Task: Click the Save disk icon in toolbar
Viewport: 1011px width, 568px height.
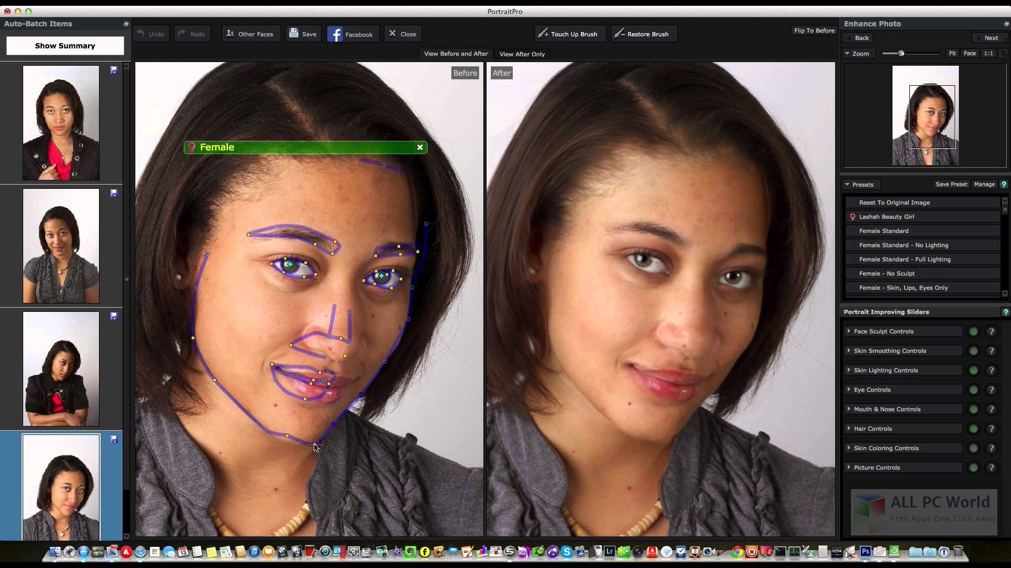Action: pyautogui.click(x=294, y=34)
